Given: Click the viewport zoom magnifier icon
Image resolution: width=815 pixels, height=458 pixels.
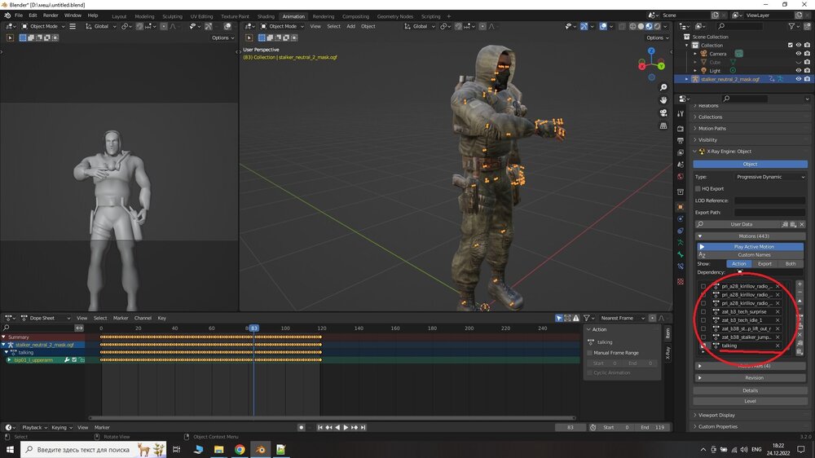Looking at the screenshot, I should click(662, 86).
